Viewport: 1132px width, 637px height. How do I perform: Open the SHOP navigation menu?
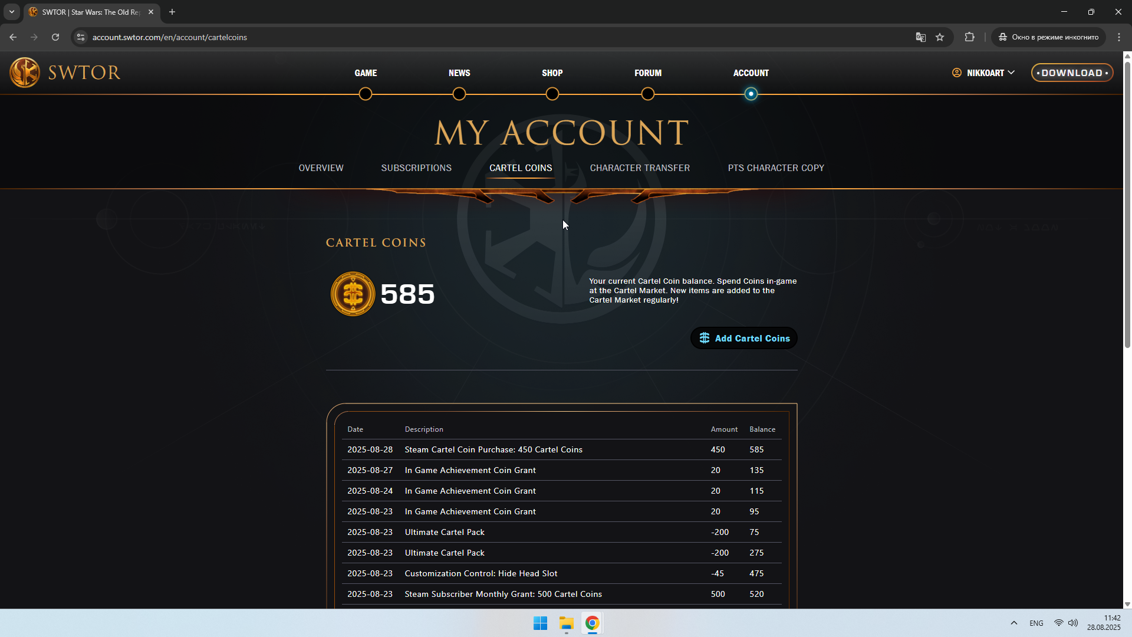tap(552, 73)
